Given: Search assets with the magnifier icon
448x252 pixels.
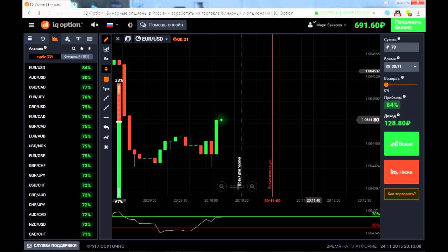Looking at the screenshot, I should (74, 49).
